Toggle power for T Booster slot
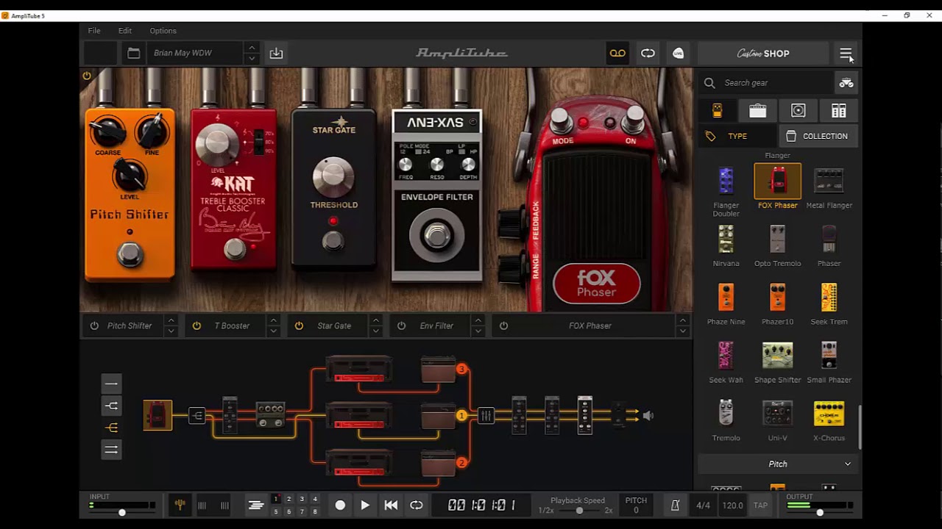The image size is (942, 529). [x=196, y=325]
